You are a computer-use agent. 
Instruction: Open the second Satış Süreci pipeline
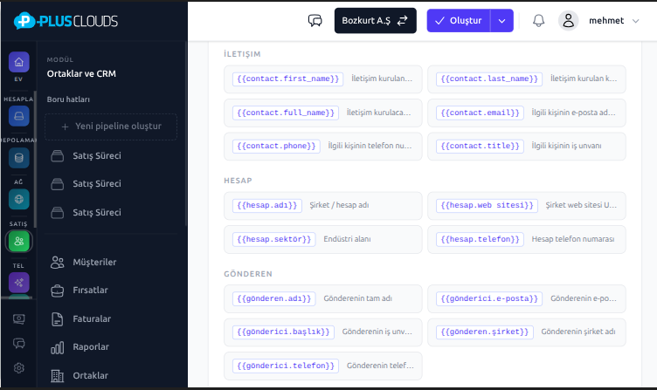tap(111, 184)
